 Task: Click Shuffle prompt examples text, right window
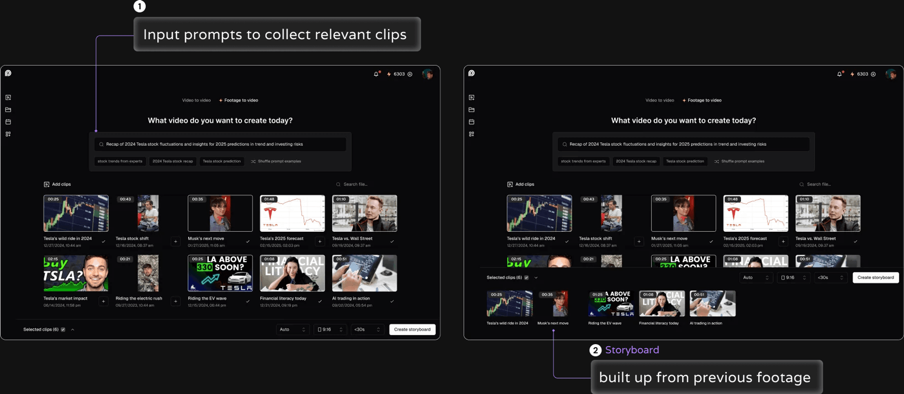[x=743, y=162]
